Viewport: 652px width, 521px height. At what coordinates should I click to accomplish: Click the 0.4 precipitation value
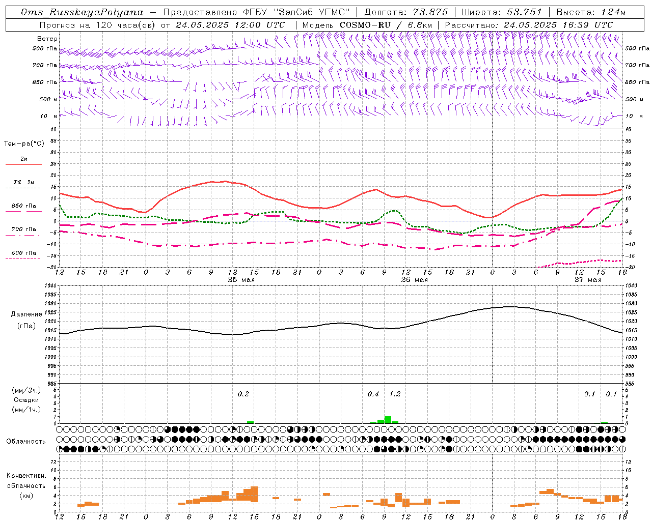[373, 394]
